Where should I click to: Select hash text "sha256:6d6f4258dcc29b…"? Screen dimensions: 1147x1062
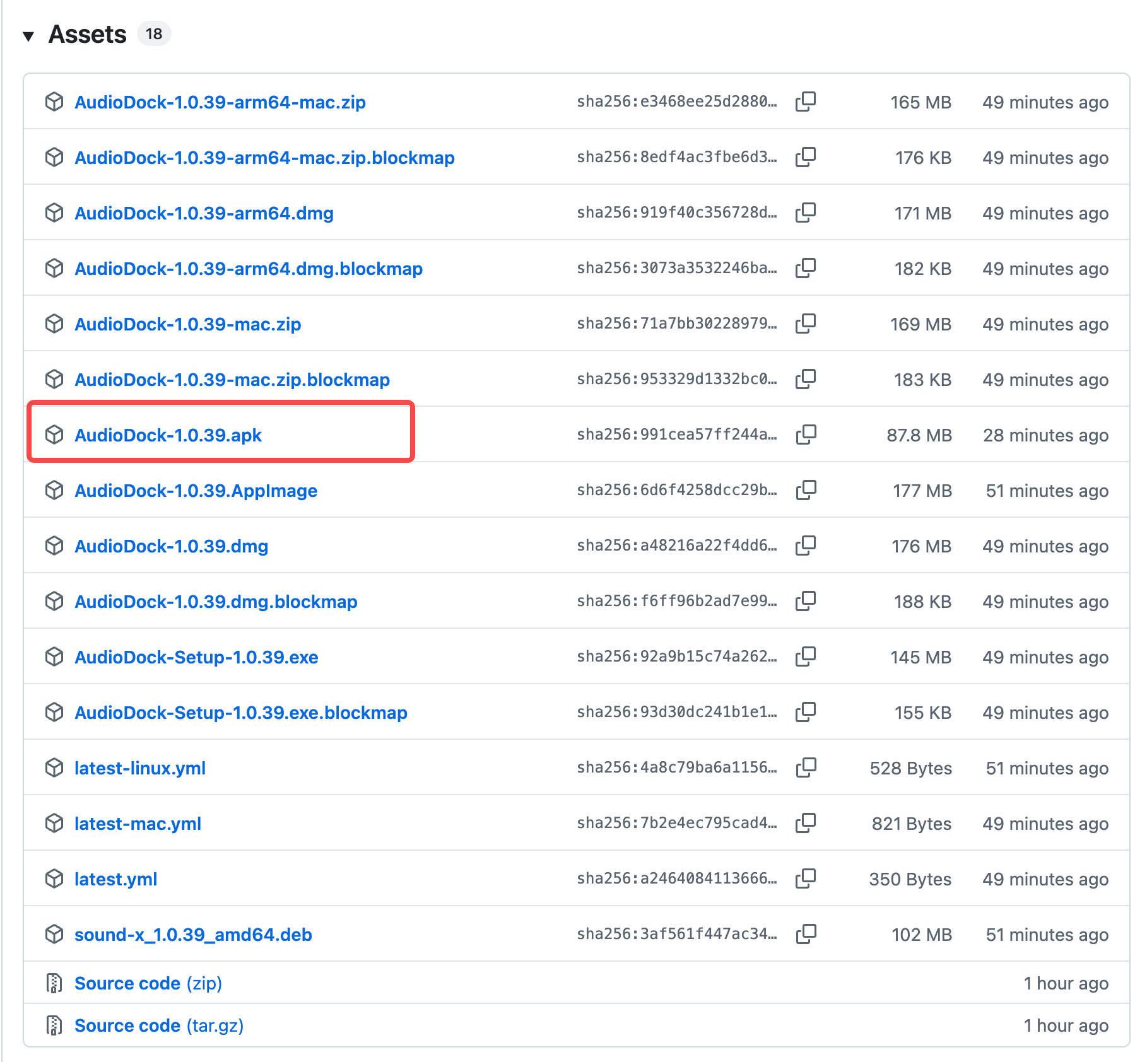[677, 490]
